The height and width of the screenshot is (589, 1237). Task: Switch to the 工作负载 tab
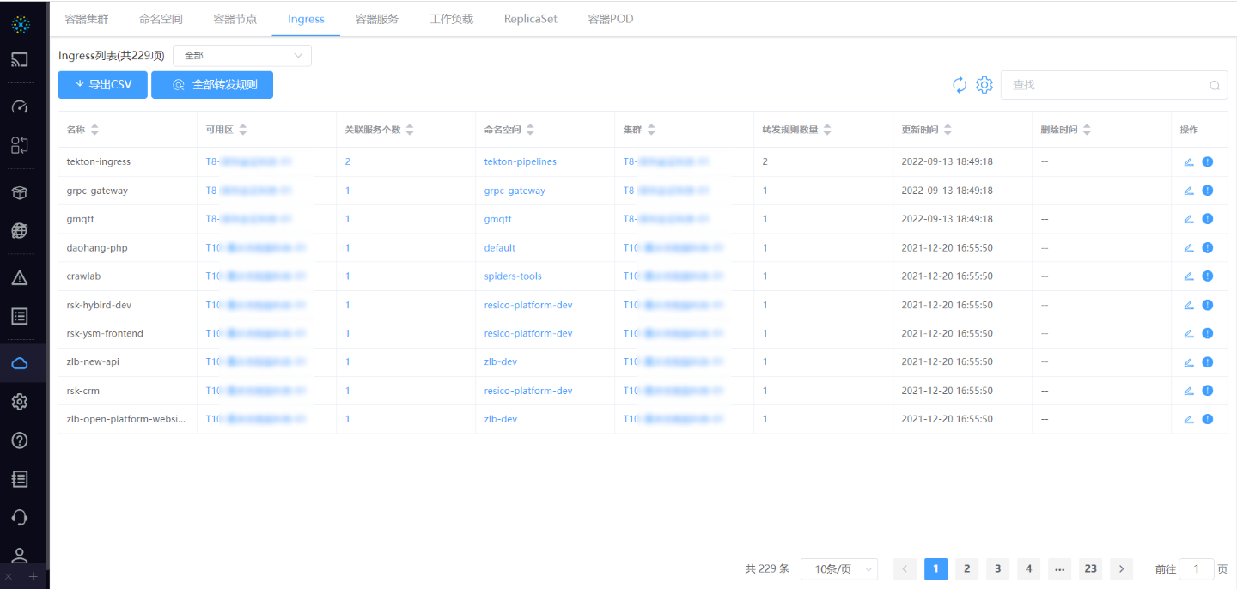(451, 19)
